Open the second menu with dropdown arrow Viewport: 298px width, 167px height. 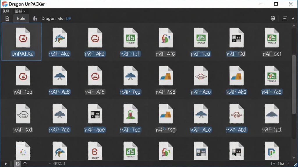(x=20, y=11)
